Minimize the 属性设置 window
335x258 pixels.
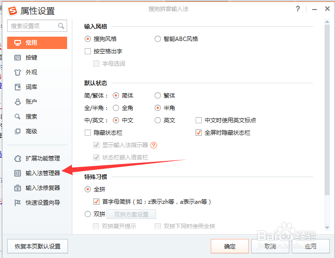[x=314, y=10]
